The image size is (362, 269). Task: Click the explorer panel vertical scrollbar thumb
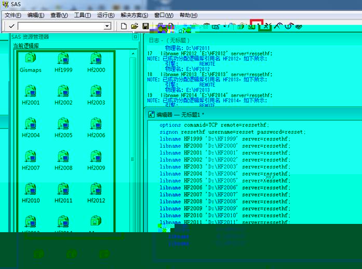coord(133,159)
